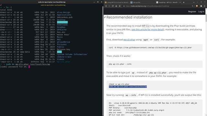Open the browser home page
This screenshot has width=207, height=116.
[x=116, y=6]
